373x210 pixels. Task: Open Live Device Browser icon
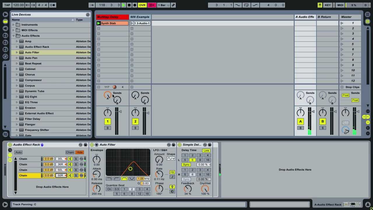click(5, 21)
